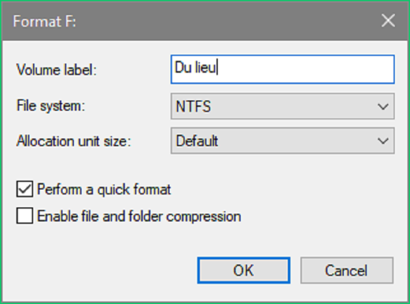Enable file and folder compression checkbox
The height and width of the screenshot is (304, 410).
pos(25,217)
